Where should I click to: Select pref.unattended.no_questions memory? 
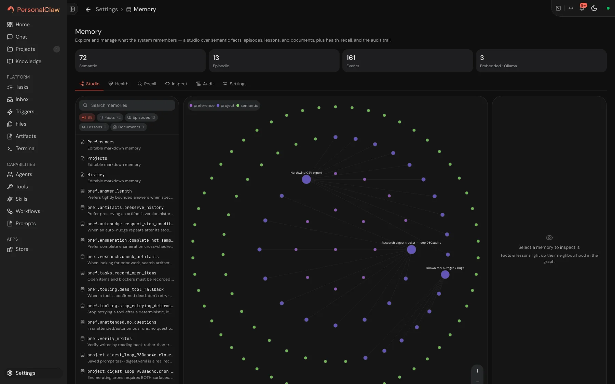pyautogui.click(x=127, y=325)
